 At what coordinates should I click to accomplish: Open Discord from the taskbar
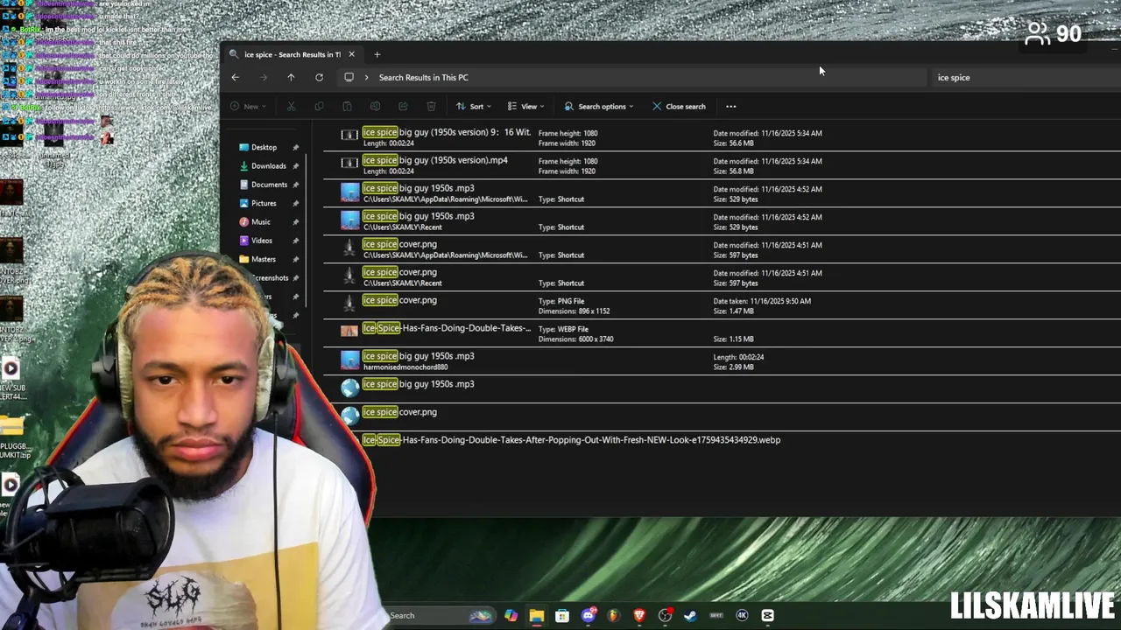[x=589, y=615]
